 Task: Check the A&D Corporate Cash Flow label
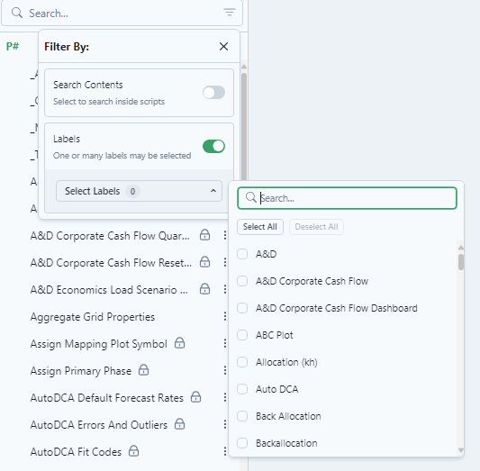point(242,281)
